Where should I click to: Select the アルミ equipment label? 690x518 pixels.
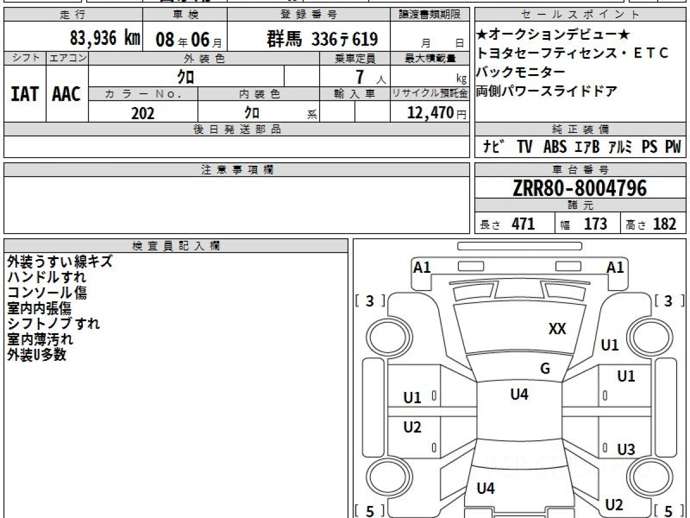(x=620, y=147)
